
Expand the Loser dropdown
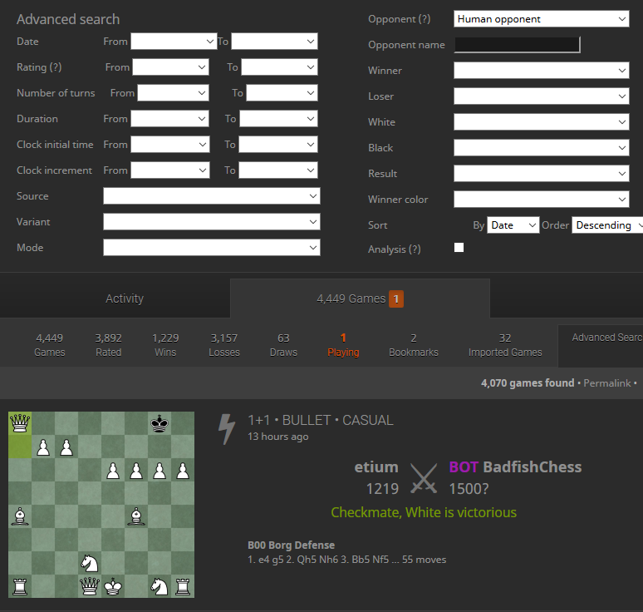click(x=542, y=96)
